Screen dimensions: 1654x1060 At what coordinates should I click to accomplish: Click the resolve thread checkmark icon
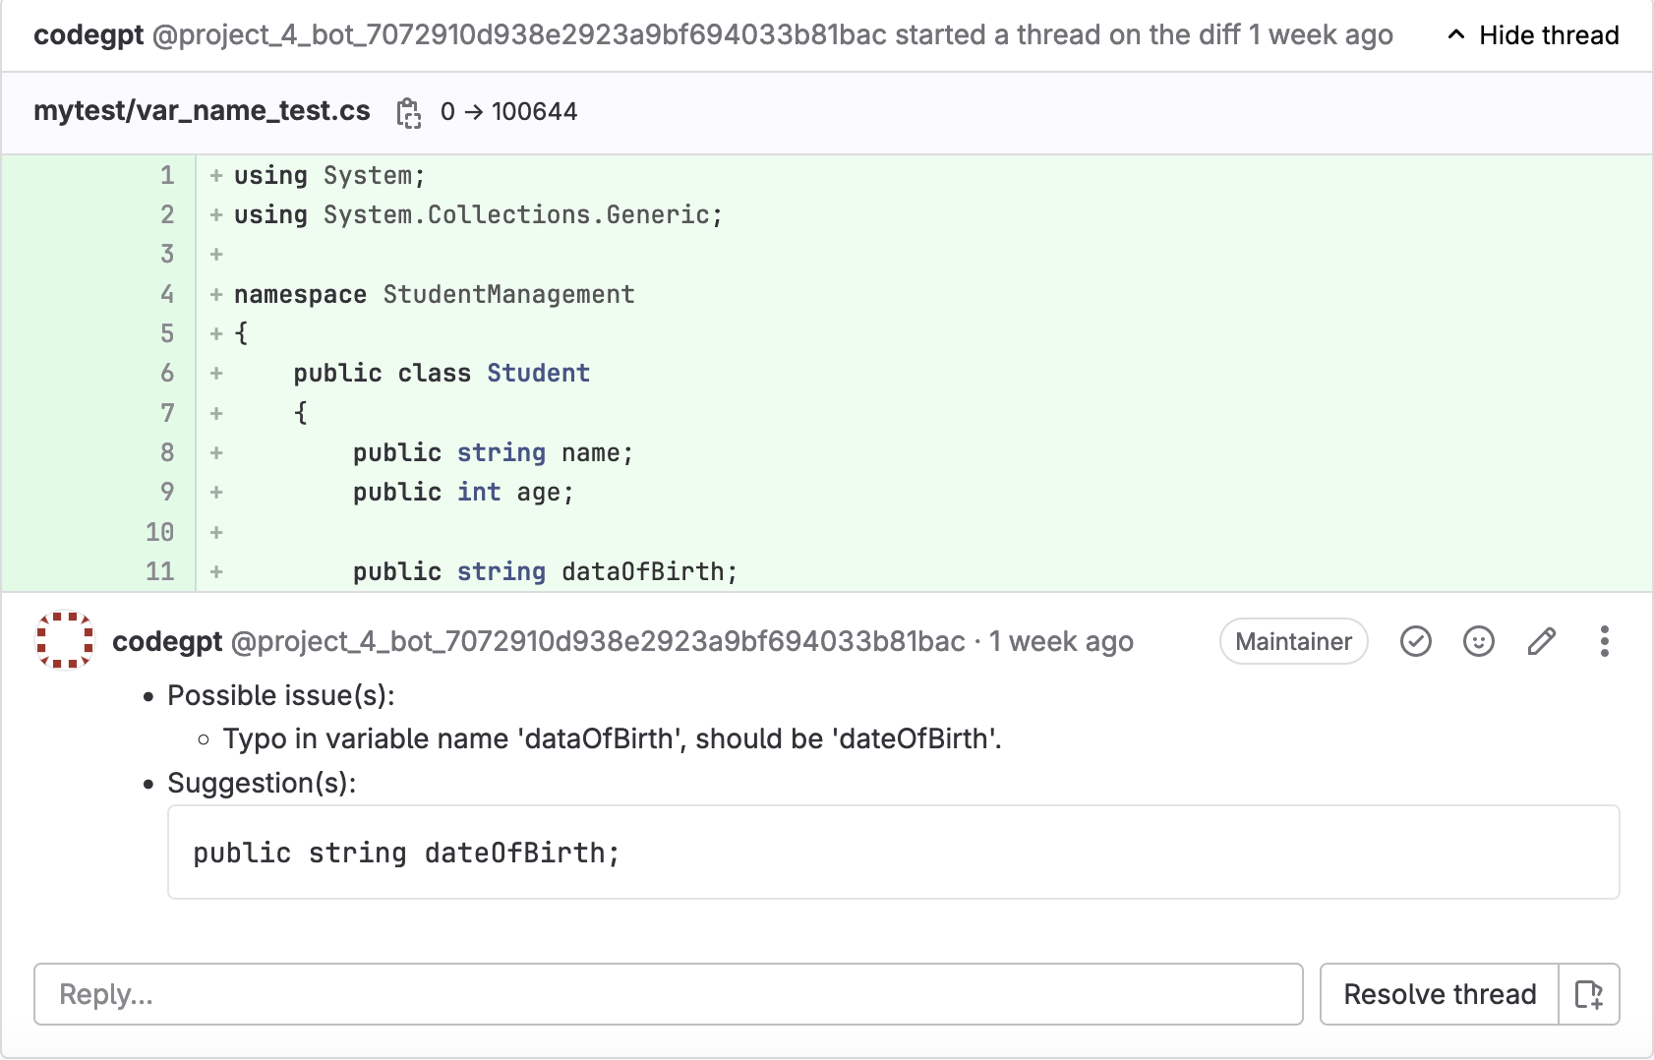point(1415,641)
